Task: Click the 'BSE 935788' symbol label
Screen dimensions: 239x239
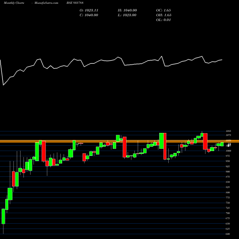Action: (x=75, y=3)
